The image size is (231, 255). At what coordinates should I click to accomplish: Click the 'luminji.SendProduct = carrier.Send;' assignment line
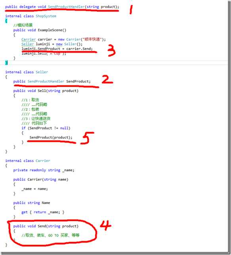57,49
